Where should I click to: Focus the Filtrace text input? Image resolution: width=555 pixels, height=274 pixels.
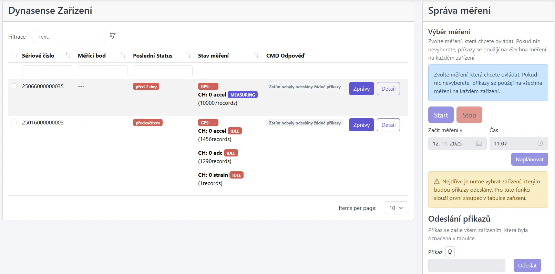pos(69,37)
